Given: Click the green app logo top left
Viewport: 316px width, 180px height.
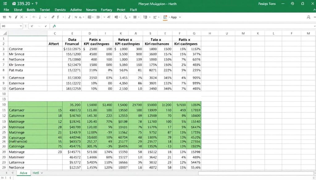Looking at the screenshot, I should coord(14,4).
